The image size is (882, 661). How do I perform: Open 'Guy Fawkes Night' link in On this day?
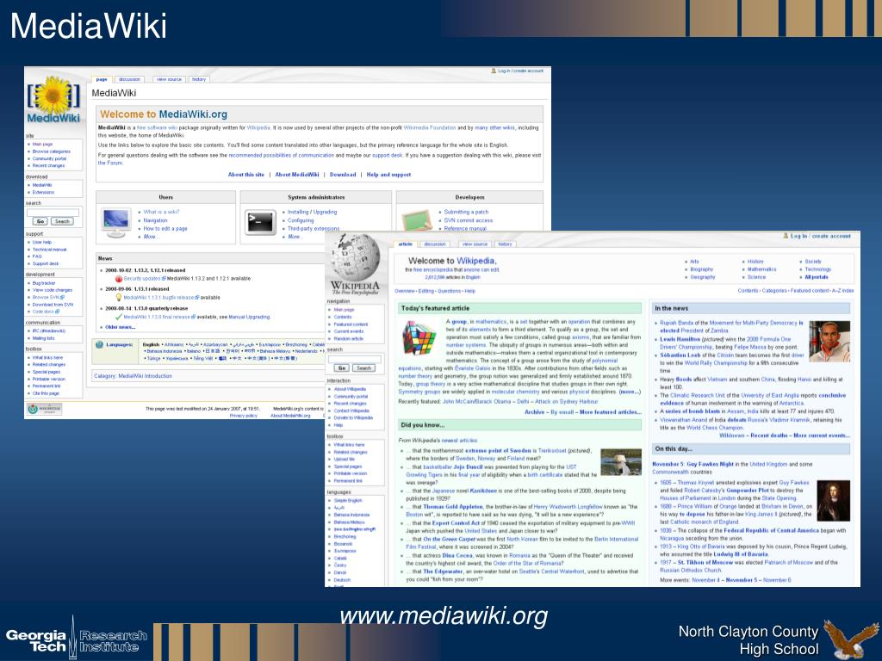click(710, 464)
